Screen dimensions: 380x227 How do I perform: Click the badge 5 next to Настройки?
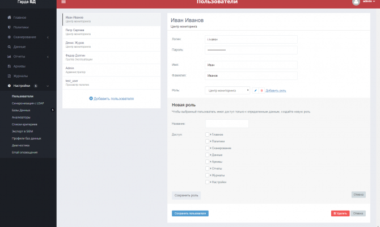point(36,86)
